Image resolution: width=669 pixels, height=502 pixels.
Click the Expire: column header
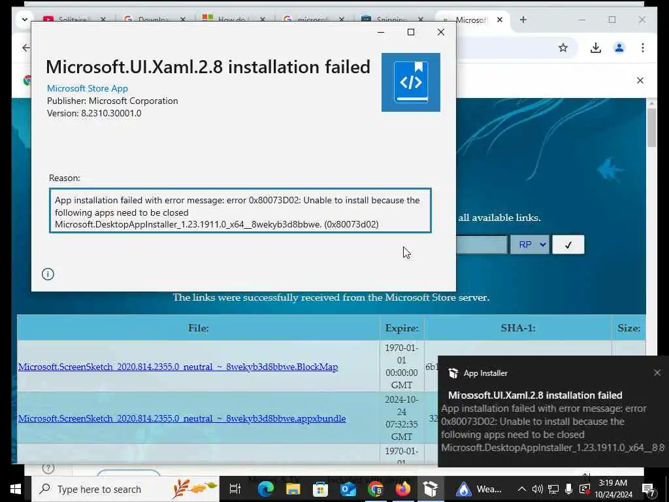pyautogui.click(x=402, y=328)
